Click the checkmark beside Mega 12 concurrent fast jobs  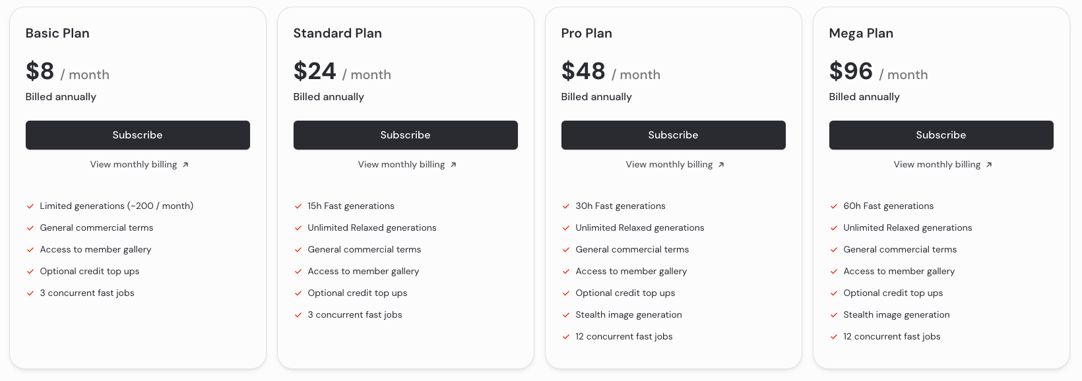pyautogui.click(x=834, y=337)
